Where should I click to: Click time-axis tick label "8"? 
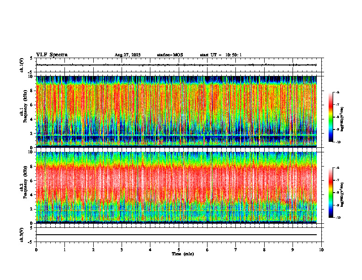click(x=264, y=250)
